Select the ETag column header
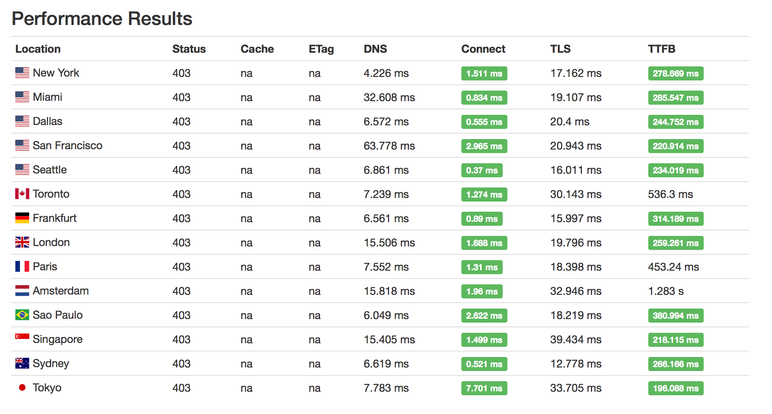The width and height of the screenshot is (772, 414). [321, 49]
